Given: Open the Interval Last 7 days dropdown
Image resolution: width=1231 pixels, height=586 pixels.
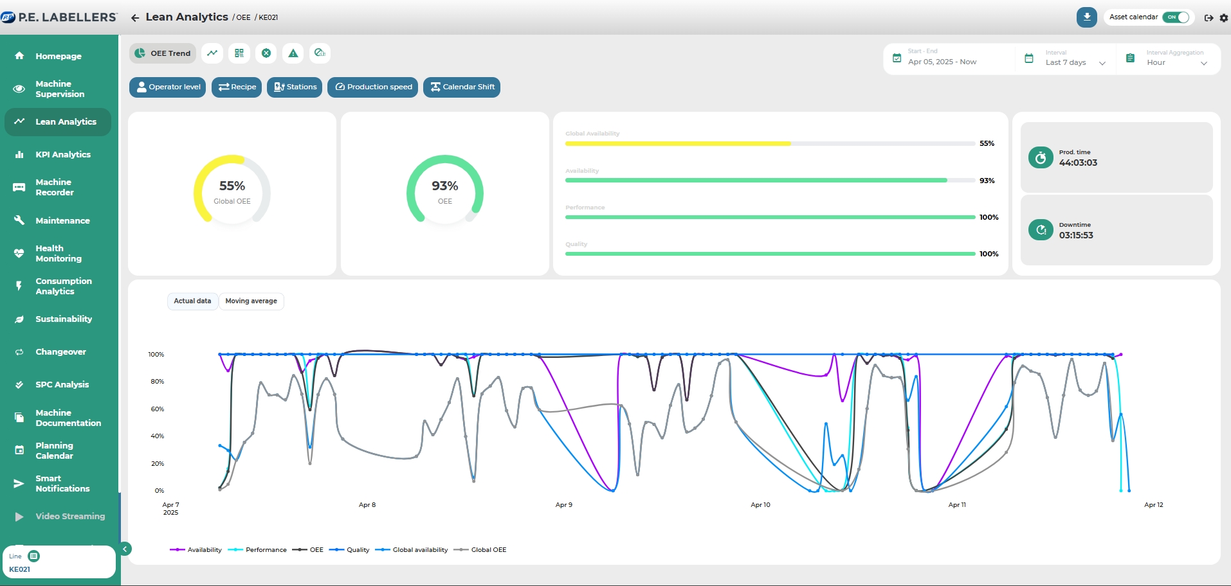Looking at the screenshot, I should click(x=1074, y=60).
